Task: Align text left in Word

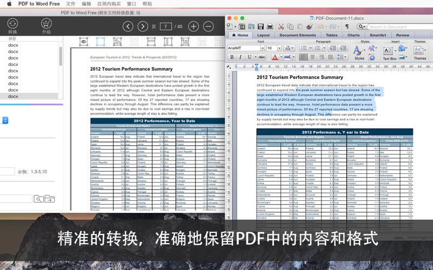Action: 303,57
